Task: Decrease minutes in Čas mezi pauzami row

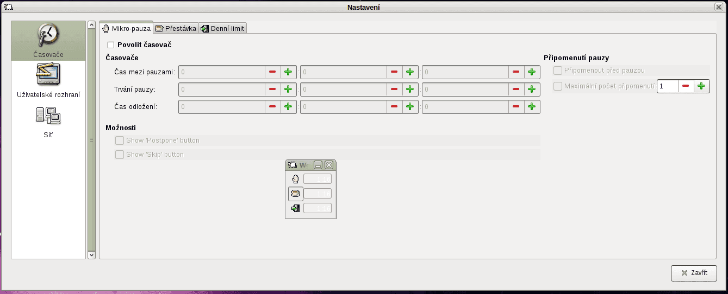Action: [394, 72]
